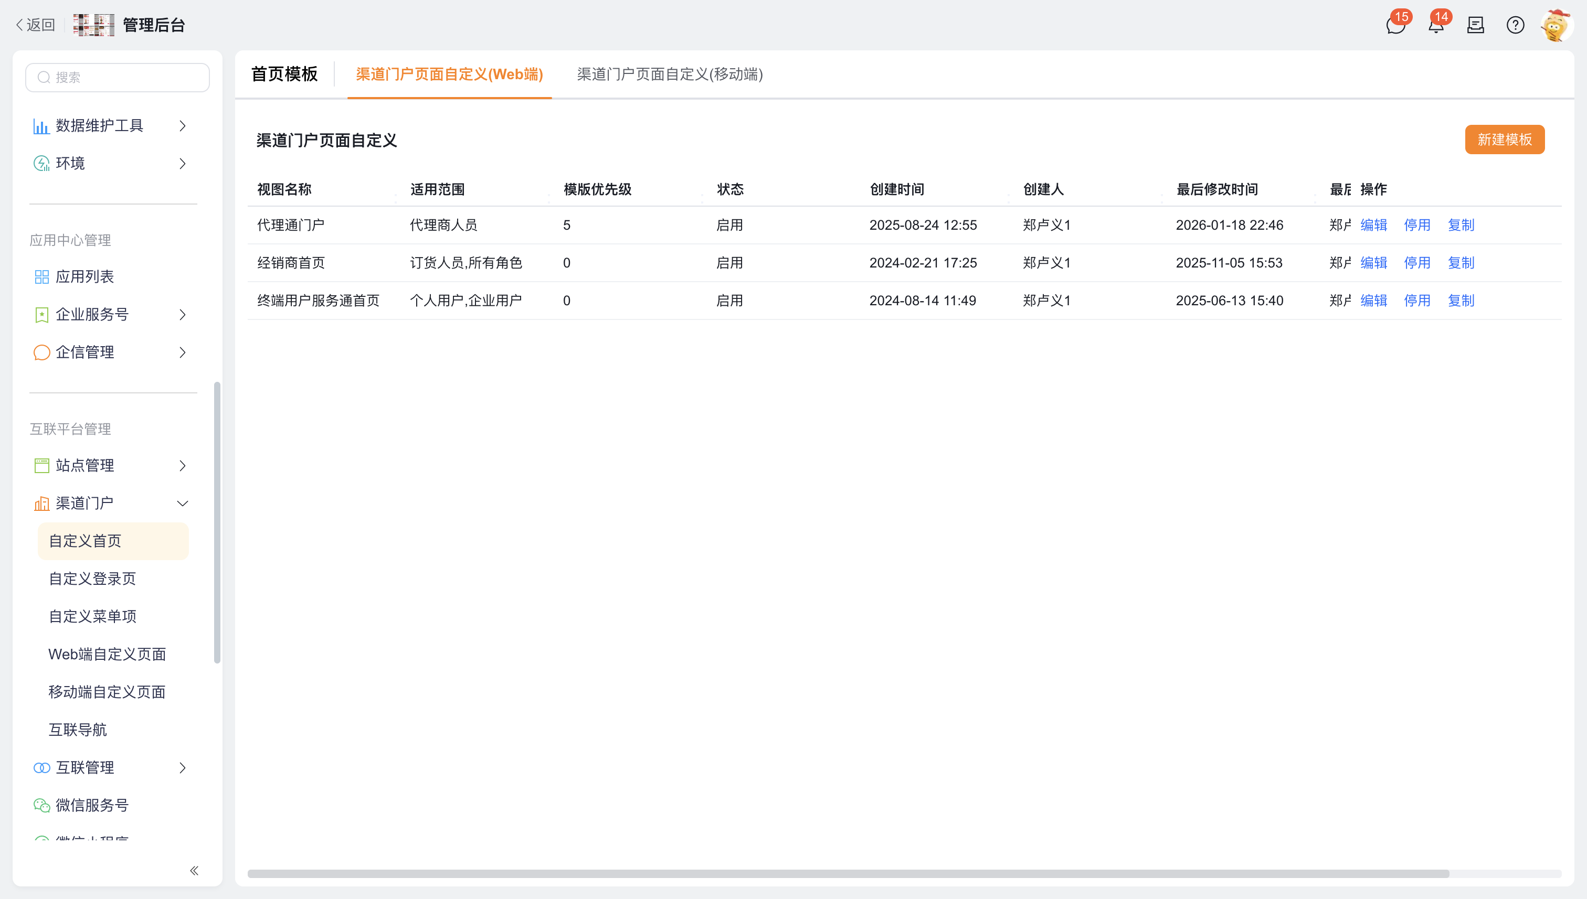1587x899 pixels.
Task: Open the help question mark icon
Action: click(x=1515, y=25)
